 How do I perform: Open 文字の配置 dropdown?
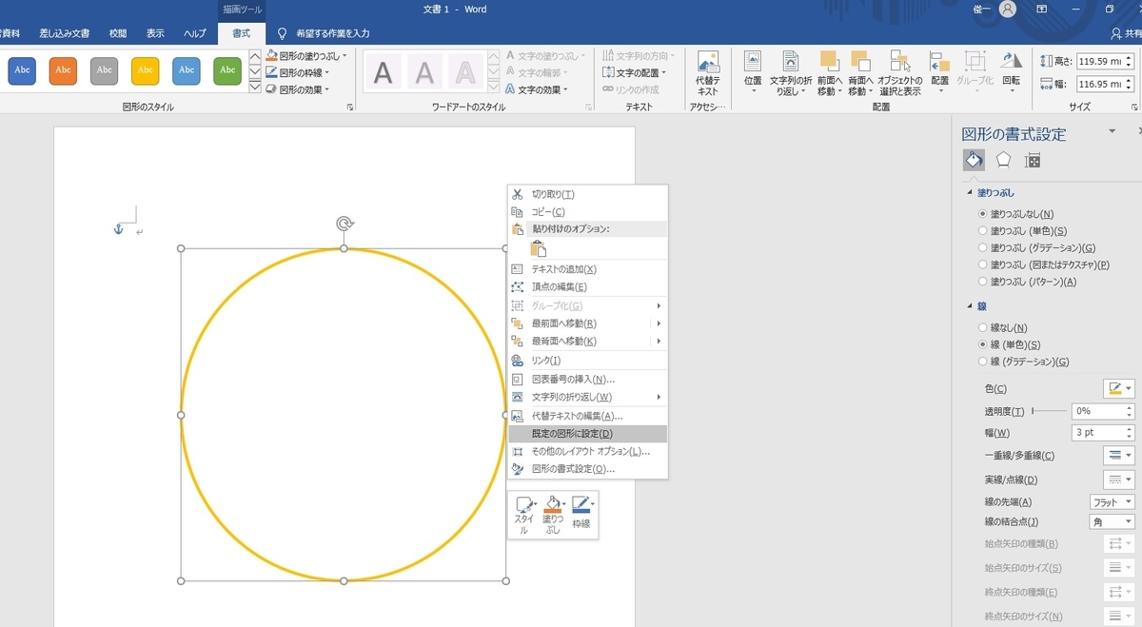(x=635, y=72)
